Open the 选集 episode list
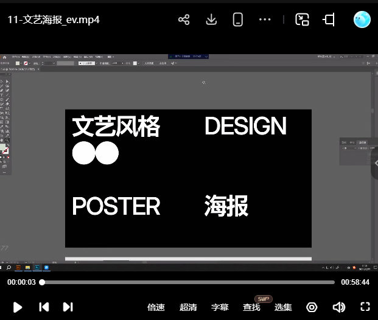This screenshot has width=378, height=320. tap(283, 307)
